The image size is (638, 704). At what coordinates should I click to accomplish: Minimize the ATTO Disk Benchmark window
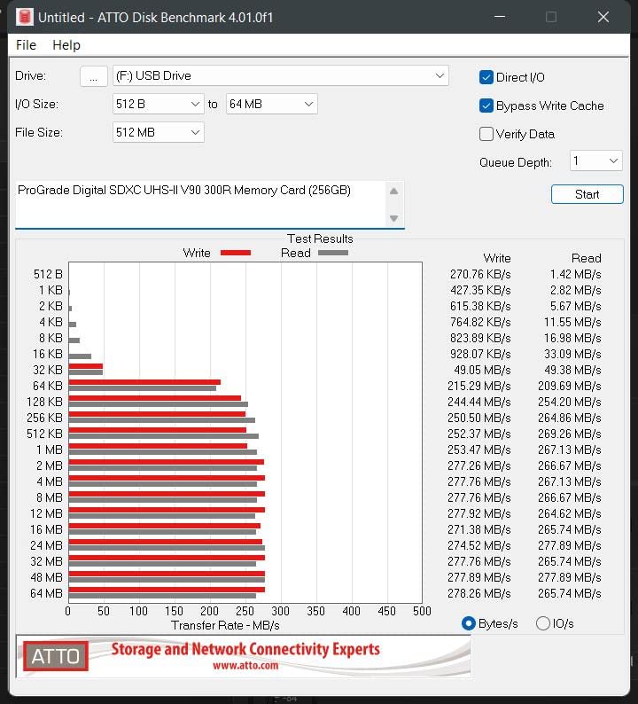tap(500, 17)
